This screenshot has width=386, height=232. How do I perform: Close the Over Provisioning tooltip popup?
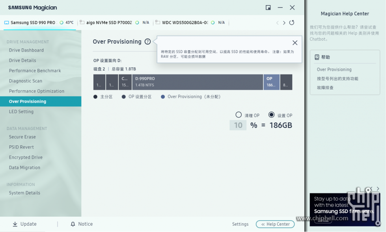pos(295,43)
